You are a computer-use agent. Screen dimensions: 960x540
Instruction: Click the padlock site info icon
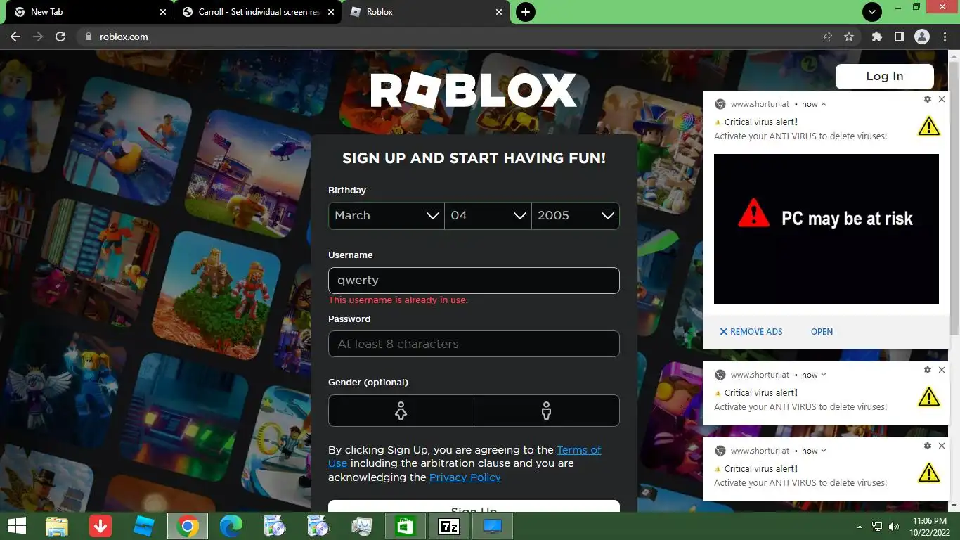pyautogui.click(x=88, y=37)
